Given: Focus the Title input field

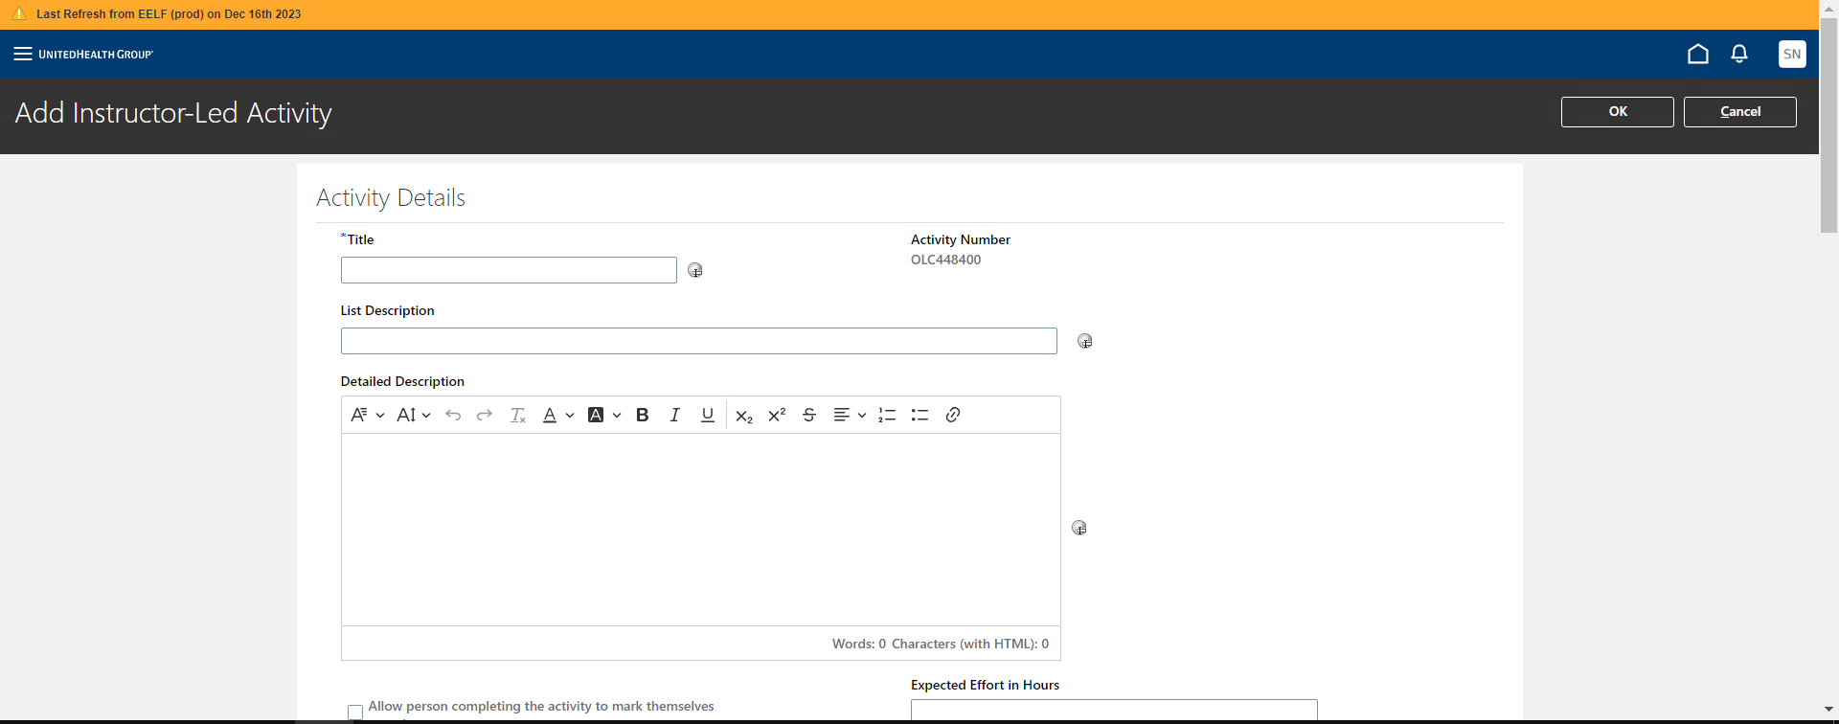Looking at the screenshot, I should click(509, 270).
